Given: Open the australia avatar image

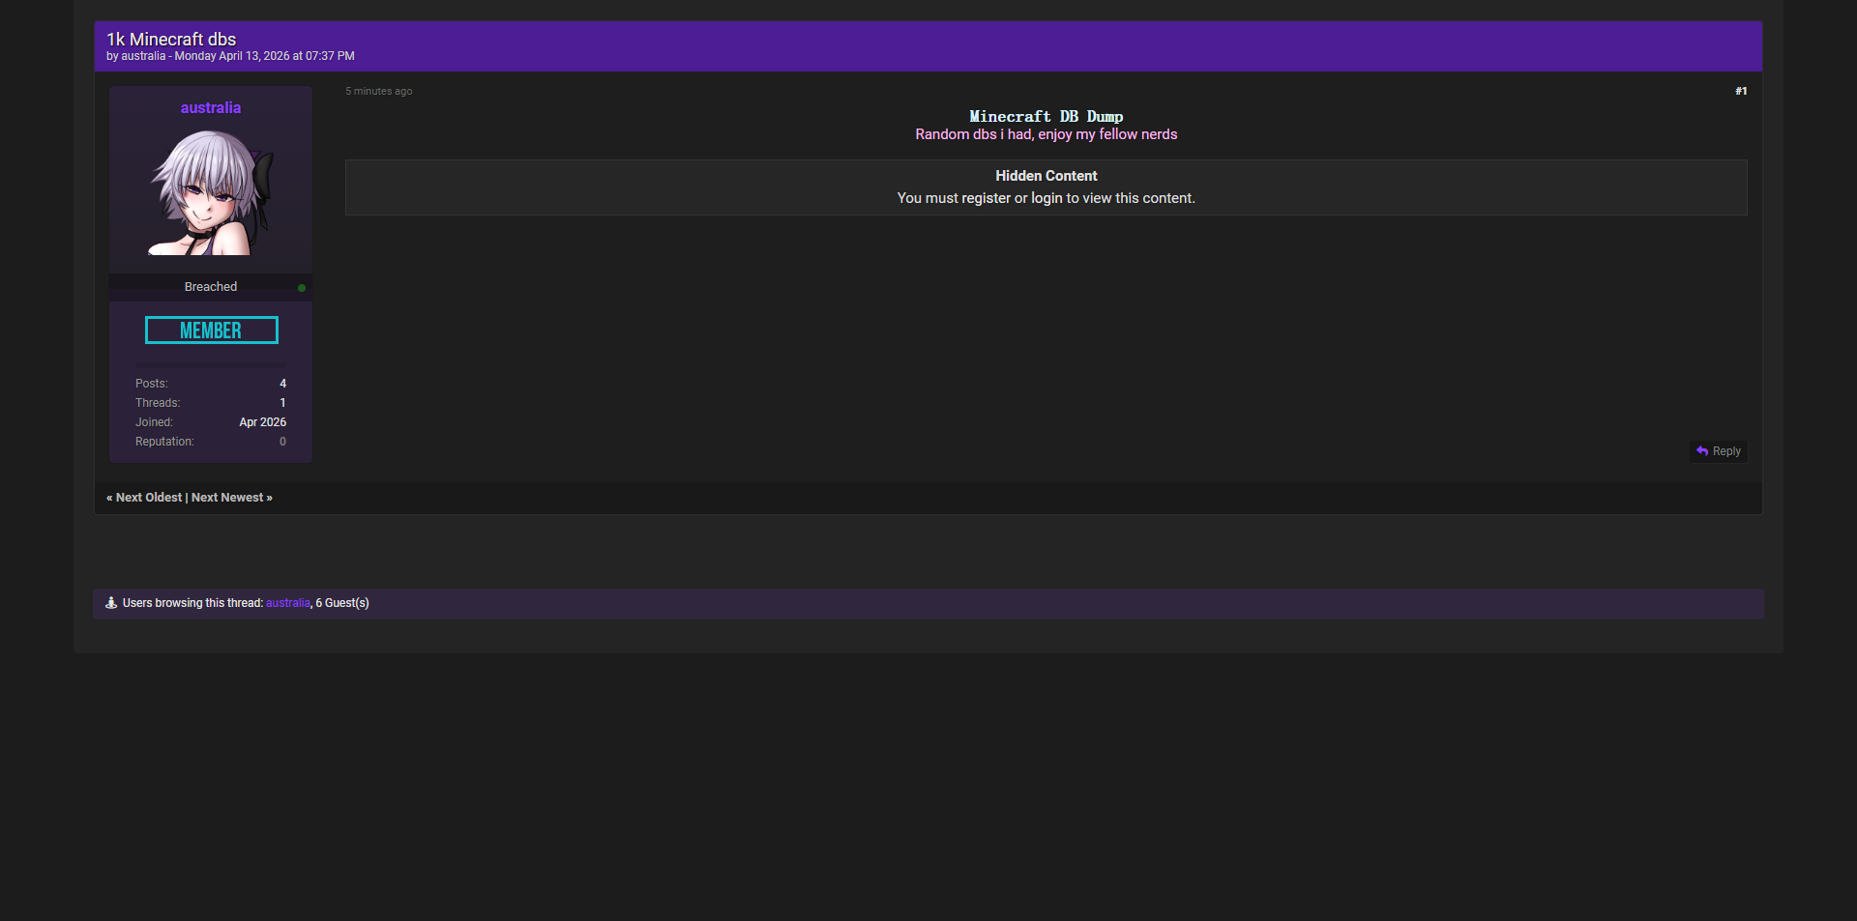Looking at the screenshot, I should tap(211, 192).
